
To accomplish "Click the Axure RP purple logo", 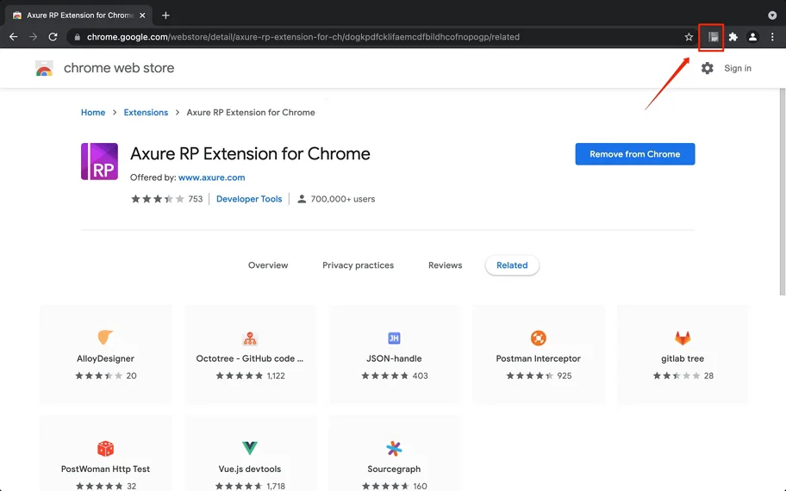I will tap(99, 161).
